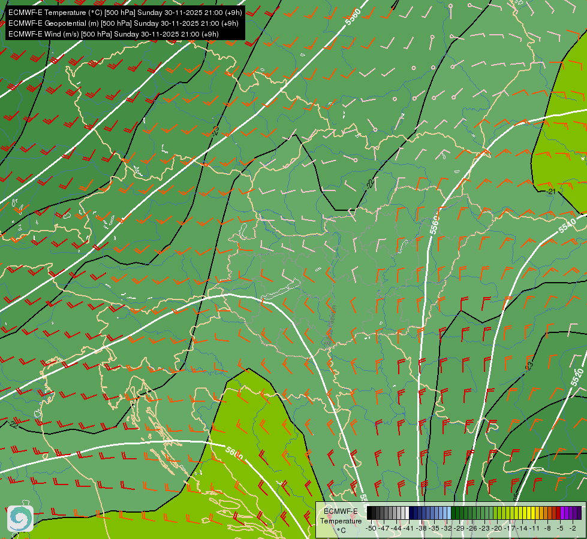Image resolution: width=587 pixels, height=539 pixels.
Task: Click the -41 legend tick label
Action: pyautogui.click(x=409, y=528)
